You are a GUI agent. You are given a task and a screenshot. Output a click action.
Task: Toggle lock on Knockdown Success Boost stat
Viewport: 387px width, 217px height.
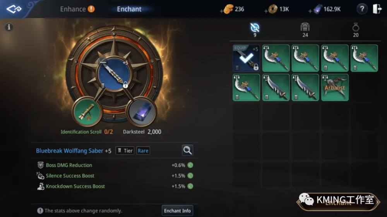click(x=190, y=186)
